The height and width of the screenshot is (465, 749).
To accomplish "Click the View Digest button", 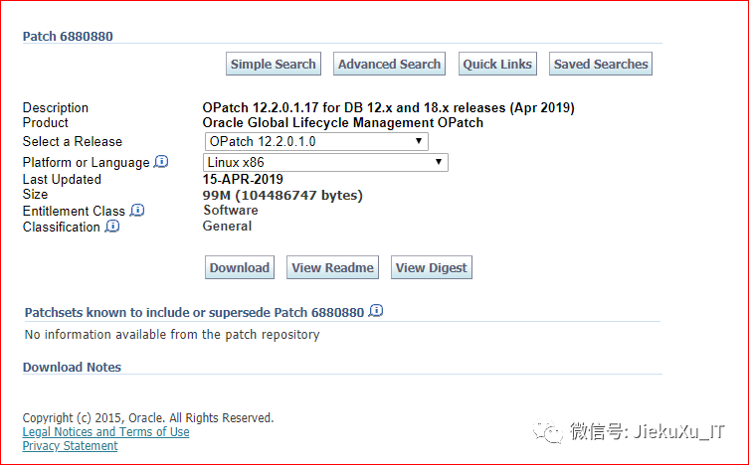I will 431,267.
